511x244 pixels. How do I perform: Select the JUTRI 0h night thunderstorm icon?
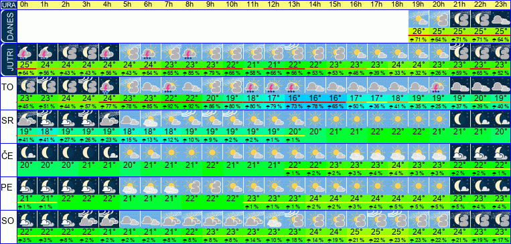[x=26, y=52]
